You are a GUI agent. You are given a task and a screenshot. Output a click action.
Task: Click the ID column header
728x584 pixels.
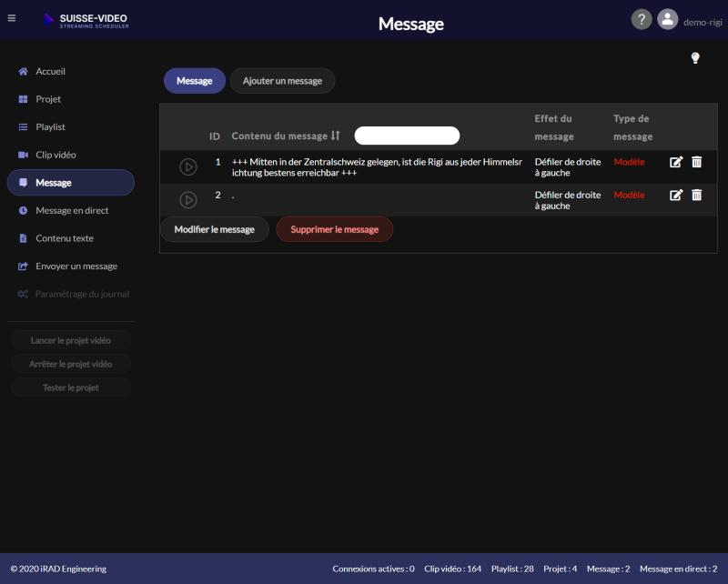(x=214, y=136)
